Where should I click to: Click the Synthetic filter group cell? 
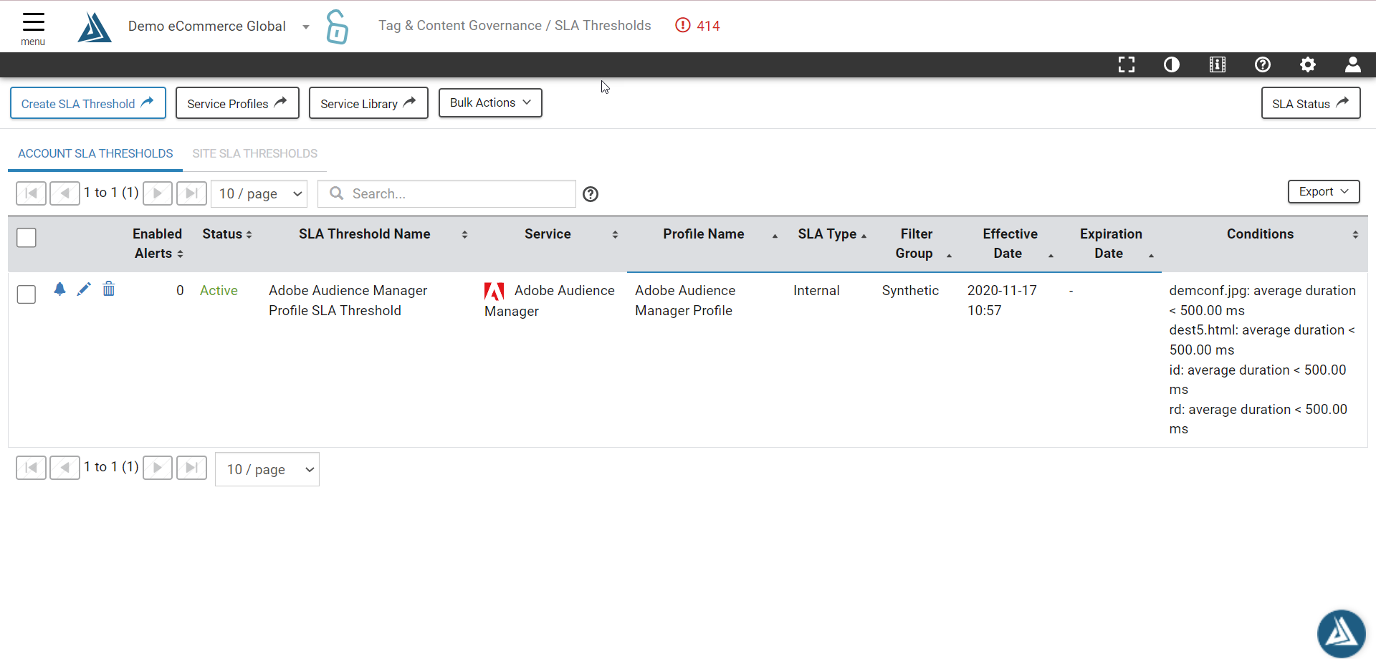click(910, 290)
